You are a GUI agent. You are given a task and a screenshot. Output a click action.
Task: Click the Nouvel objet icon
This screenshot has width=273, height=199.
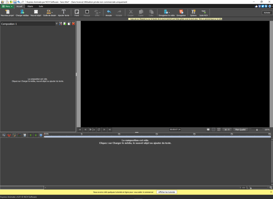36,13
